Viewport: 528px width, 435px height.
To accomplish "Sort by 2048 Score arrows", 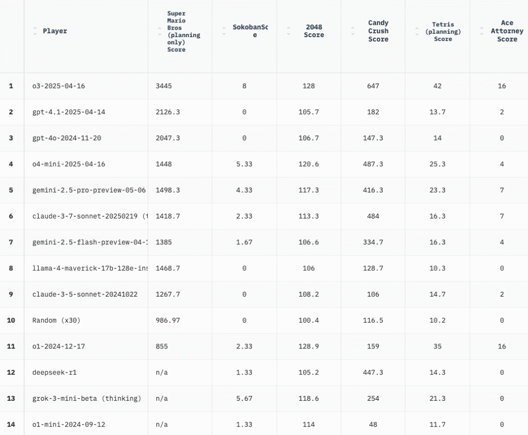I will [x=288, y=31].
